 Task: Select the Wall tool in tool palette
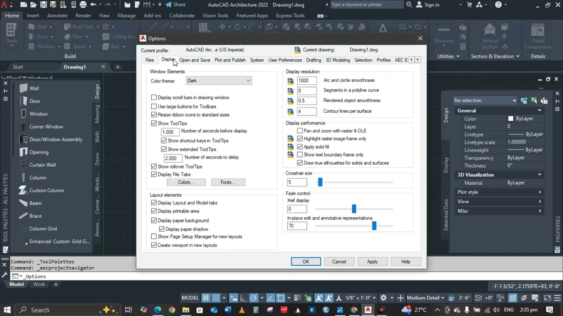(29, 88)
